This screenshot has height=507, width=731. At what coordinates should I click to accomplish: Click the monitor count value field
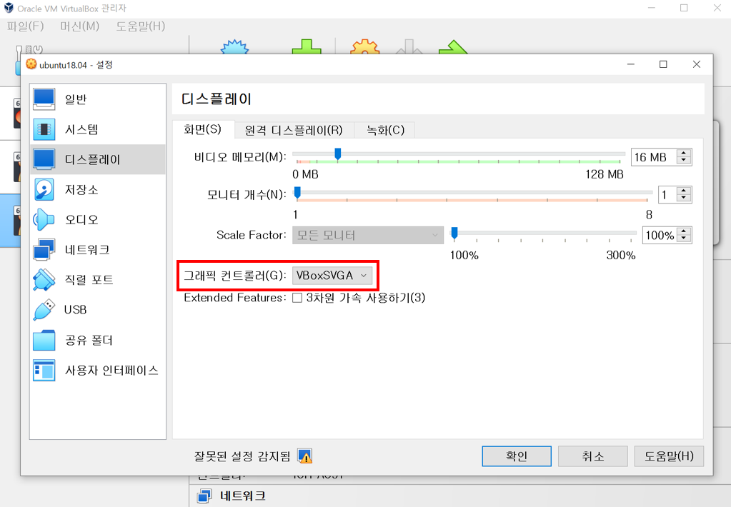click(667, 195)
